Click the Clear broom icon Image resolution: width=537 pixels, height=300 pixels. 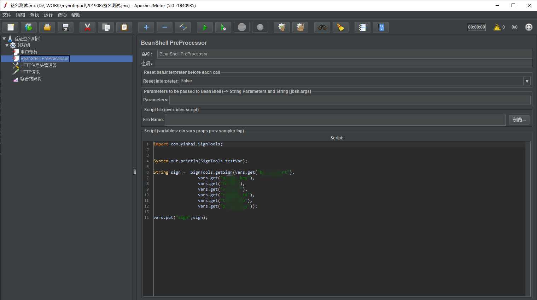282,27
